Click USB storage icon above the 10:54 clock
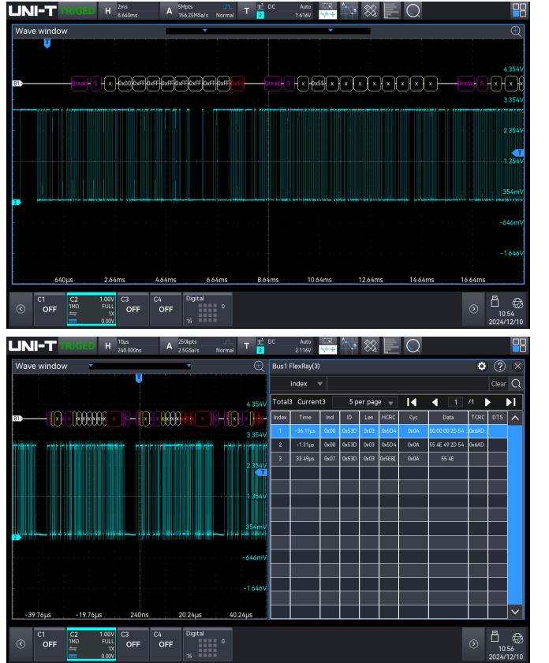Image resolution: width=549 pixels, height=663 pixels. [495, 301]
